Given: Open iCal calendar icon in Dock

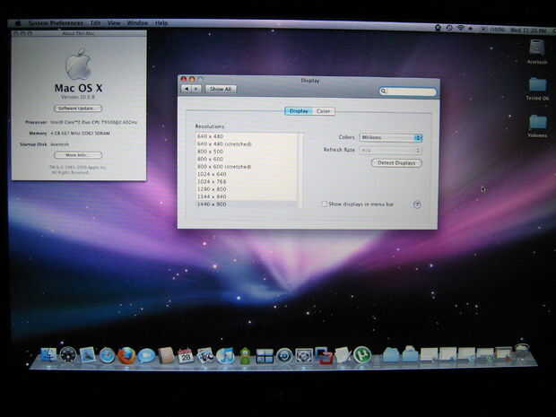Looking at the screenshot, I should (186, 356).
